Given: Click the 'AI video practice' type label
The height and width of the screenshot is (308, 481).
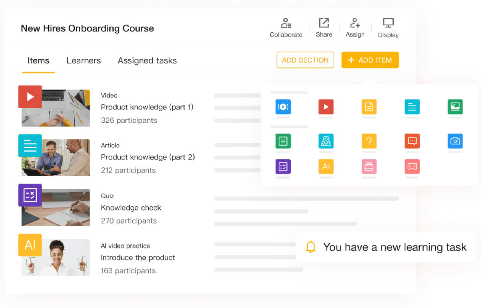Looking at the screenshot, I should 125,246.
